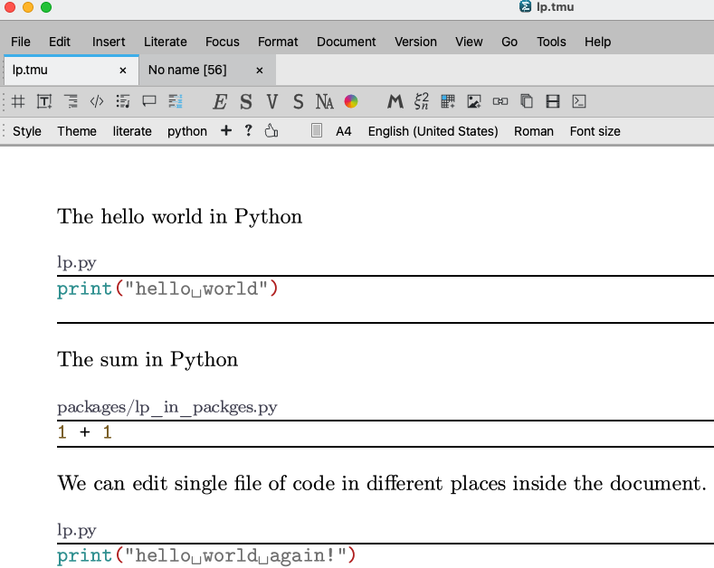This screenshot has width=714, height=568.
Task: Click the italic E emphasis icon
Action: click(x=220, y=101)
